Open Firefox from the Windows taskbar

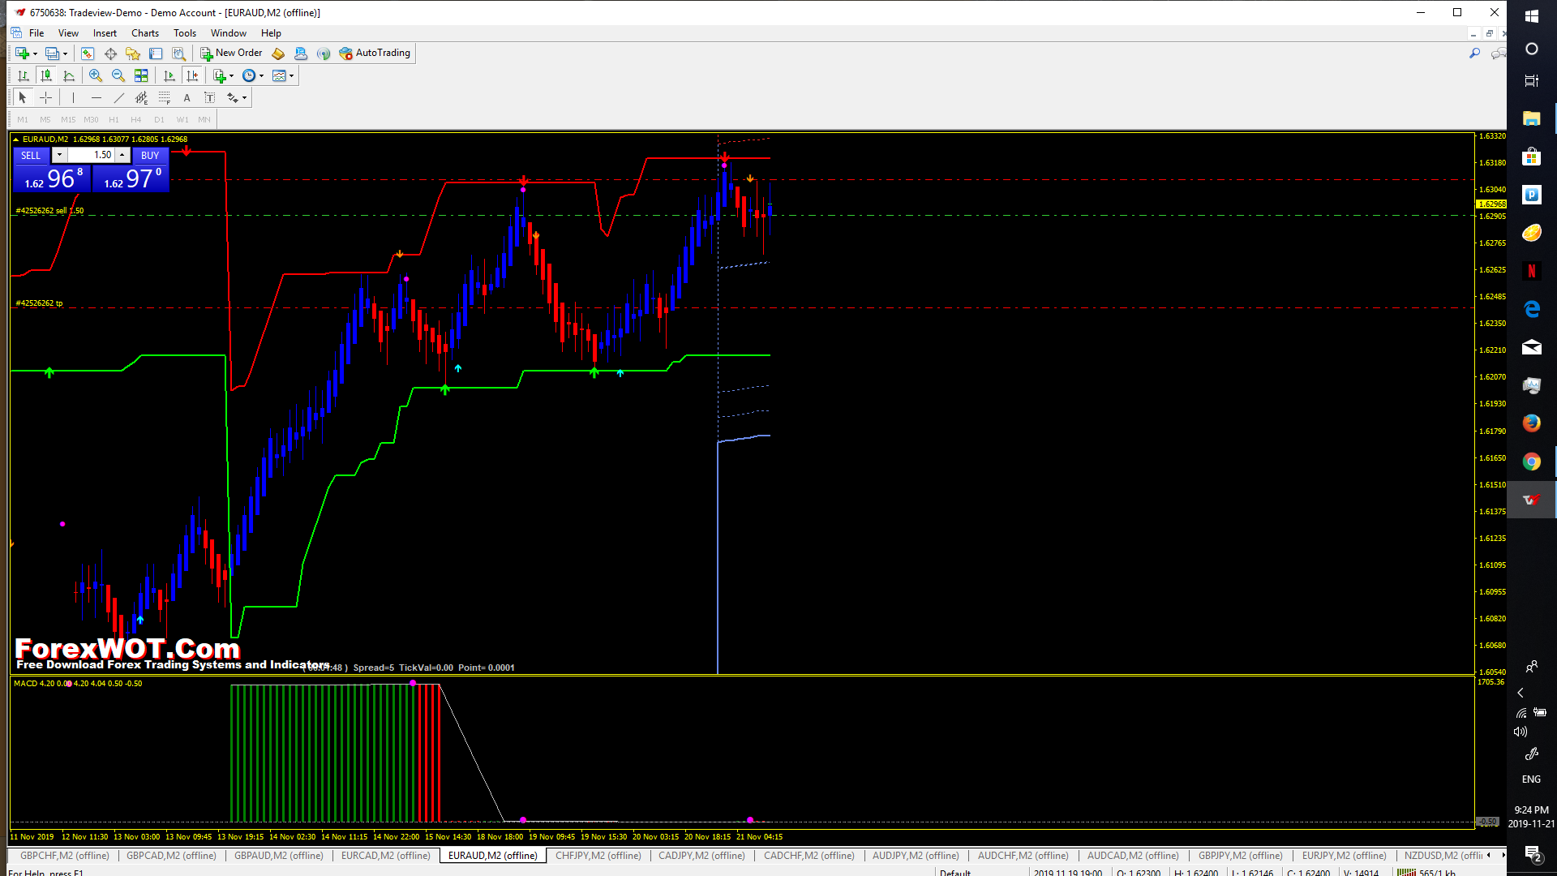(1531, 423)
